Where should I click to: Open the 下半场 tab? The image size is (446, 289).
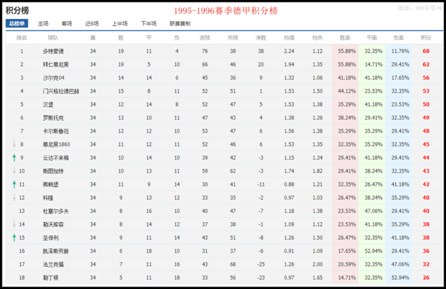(148, 24)
